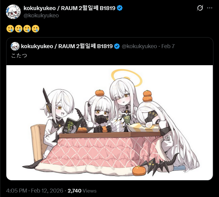Open the kotatsu artwork image
The width and height of the screenshot is (219, 197).
pos(110,123)
